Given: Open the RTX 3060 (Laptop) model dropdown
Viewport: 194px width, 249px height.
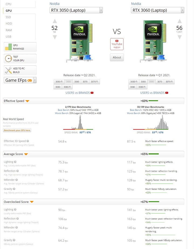Looking at the screenshot, I should tap(158, 10).
